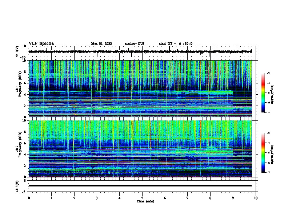
Task: Click the "station=OUI" header label
Action: click(x=135, y=44)
